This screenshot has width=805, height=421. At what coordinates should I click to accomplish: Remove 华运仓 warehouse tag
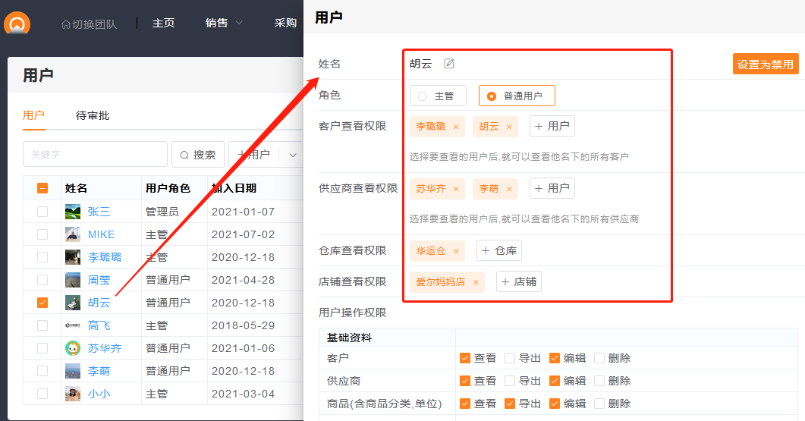click(x=456, y=251)
